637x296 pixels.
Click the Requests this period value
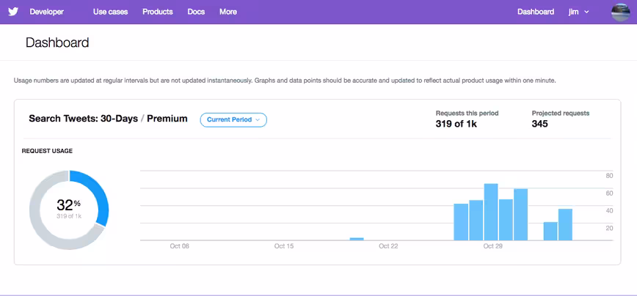tap(456, 124)
